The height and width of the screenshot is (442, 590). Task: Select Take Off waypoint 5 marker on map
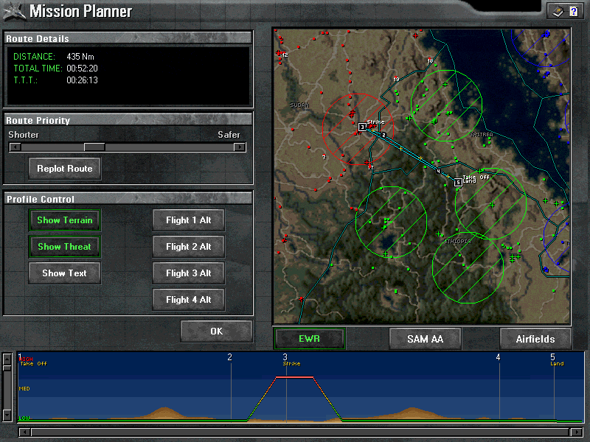[x=458, y=183]
